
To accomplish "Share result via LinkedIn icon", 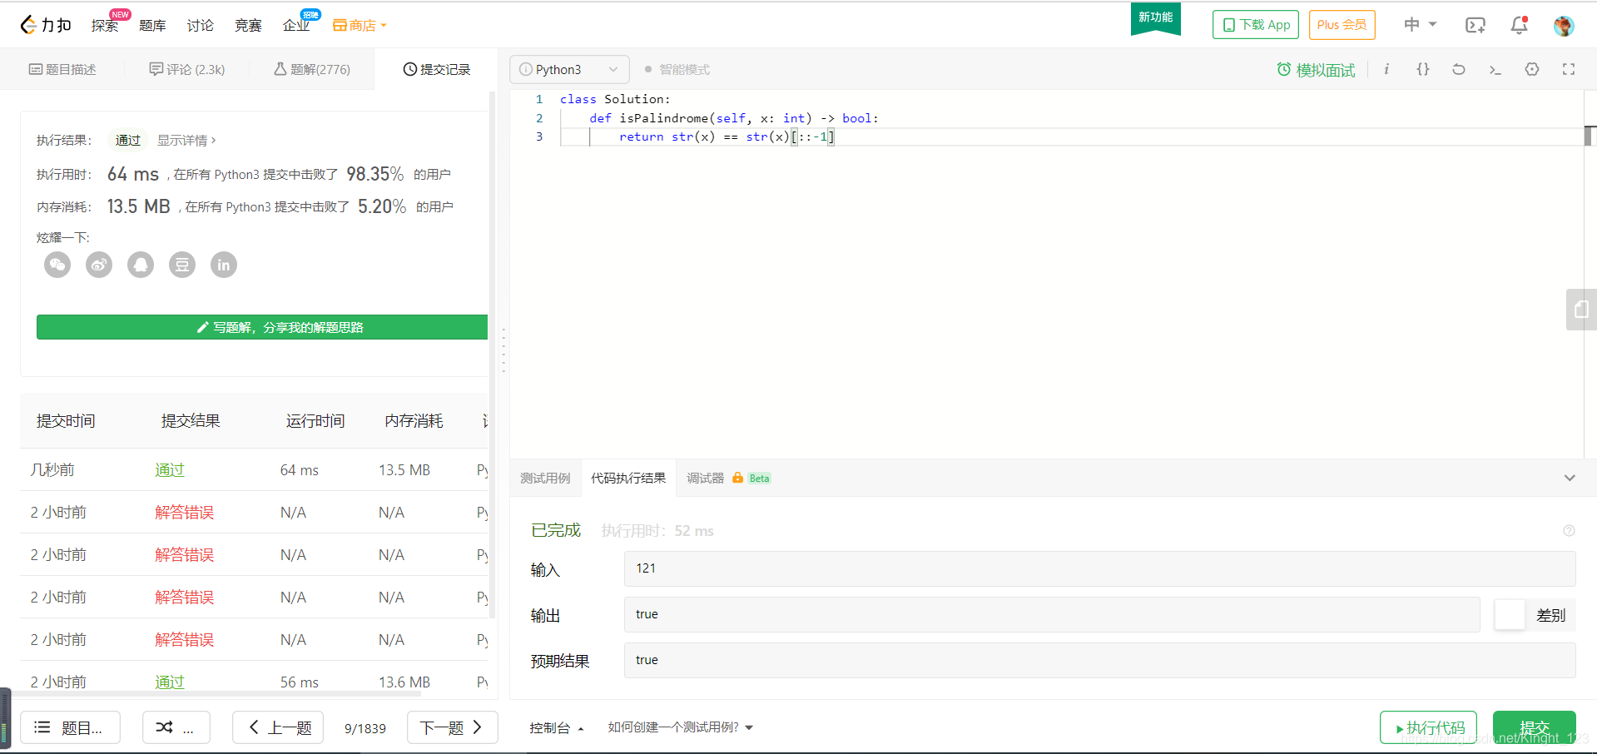I will point(224,265).
